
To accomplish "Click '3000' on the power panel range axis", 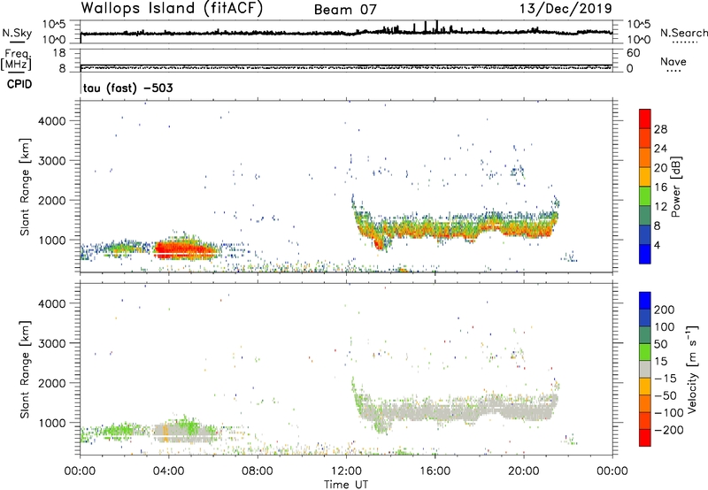I will click(x=52, y=161).
